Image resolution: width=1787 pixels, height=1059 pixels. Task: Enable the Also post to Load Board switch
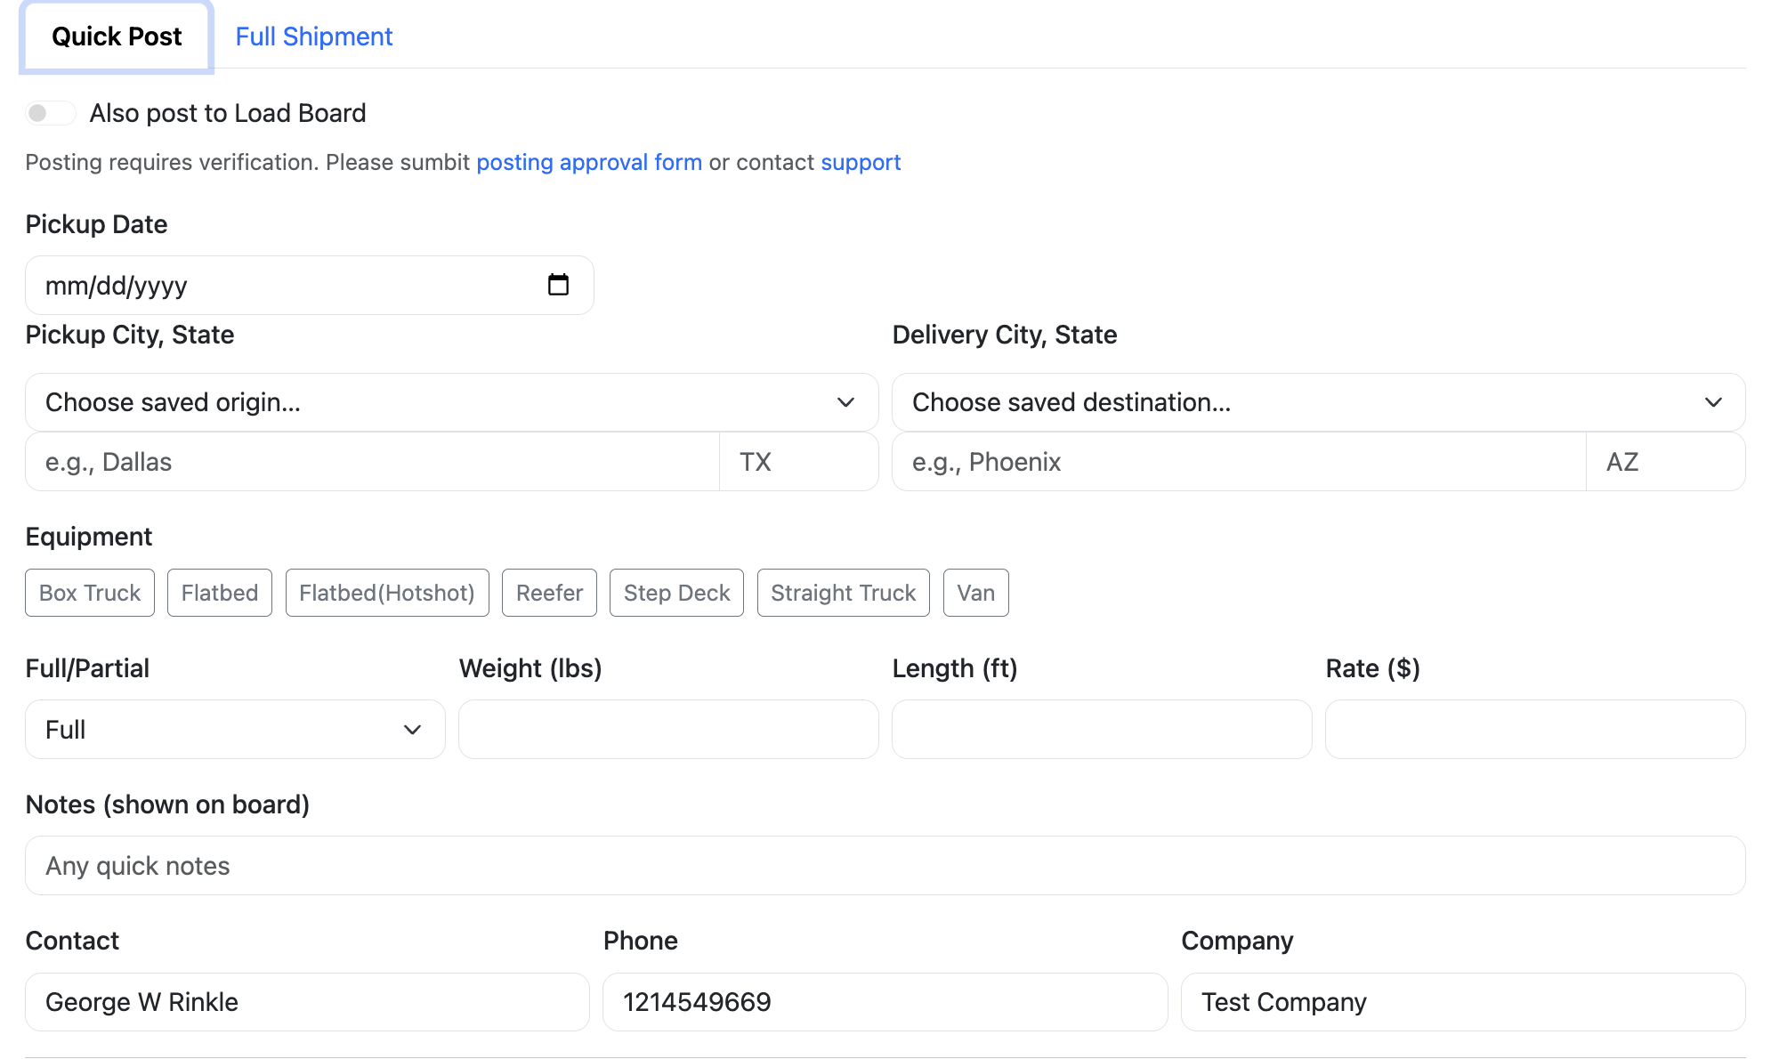tap(51, 113)
